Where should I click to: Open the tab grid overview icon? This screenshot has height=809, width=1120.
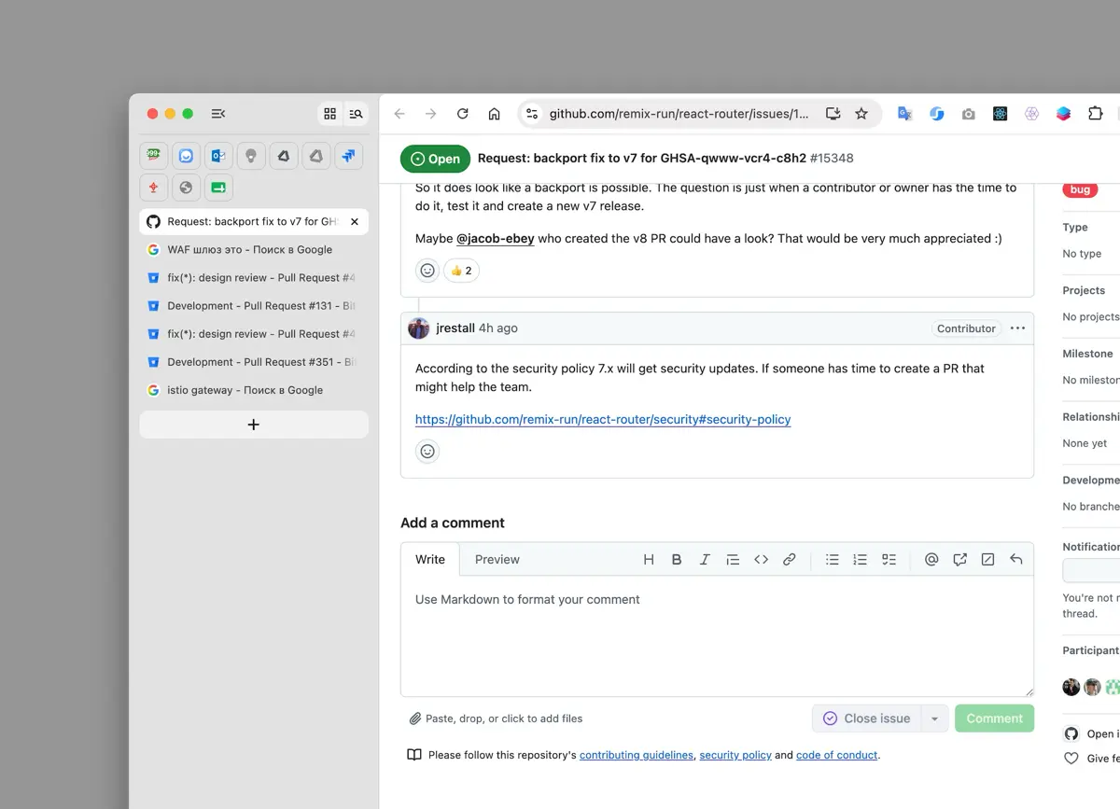pyautogui.click(x=329, y=114)
